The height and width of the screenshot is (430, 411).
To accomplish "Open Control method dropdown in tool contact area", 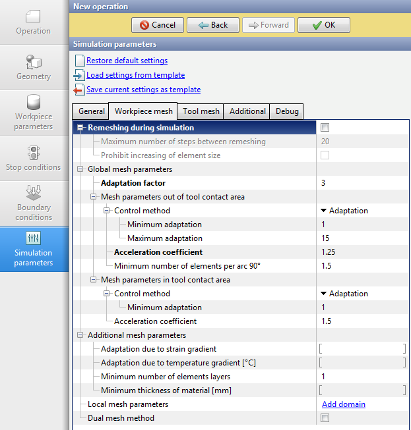I will pos(344,294).
